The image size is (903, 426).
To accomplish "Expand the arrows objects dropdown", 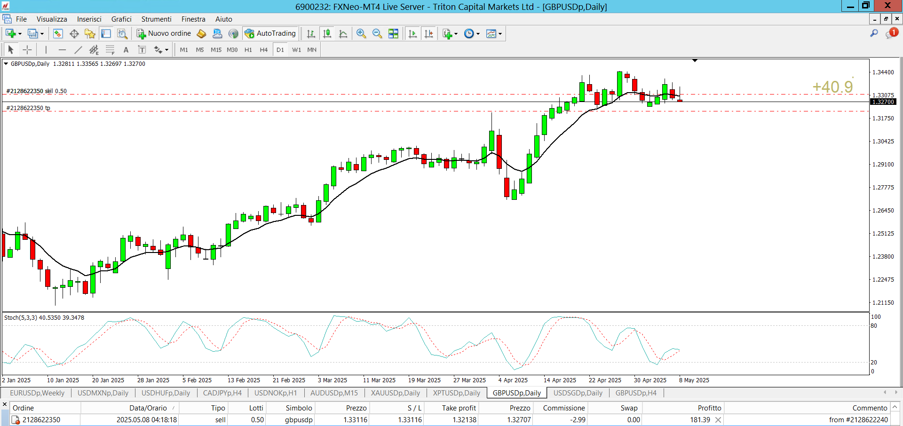I will [166, 50].
